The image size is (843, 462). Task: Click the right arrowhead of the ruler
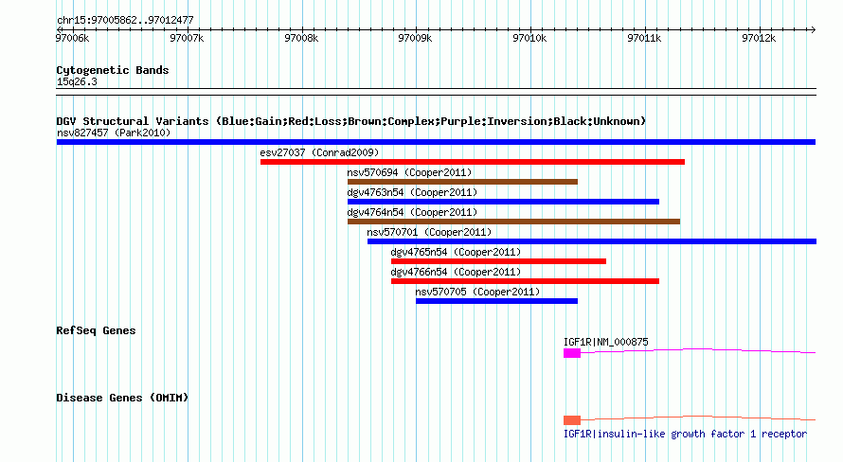[813, 29]
